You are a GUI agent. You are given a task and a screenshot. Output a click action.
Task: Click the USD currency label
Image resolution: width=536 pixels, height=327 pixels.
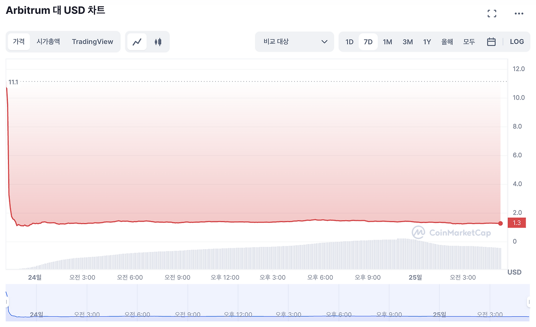515,272
